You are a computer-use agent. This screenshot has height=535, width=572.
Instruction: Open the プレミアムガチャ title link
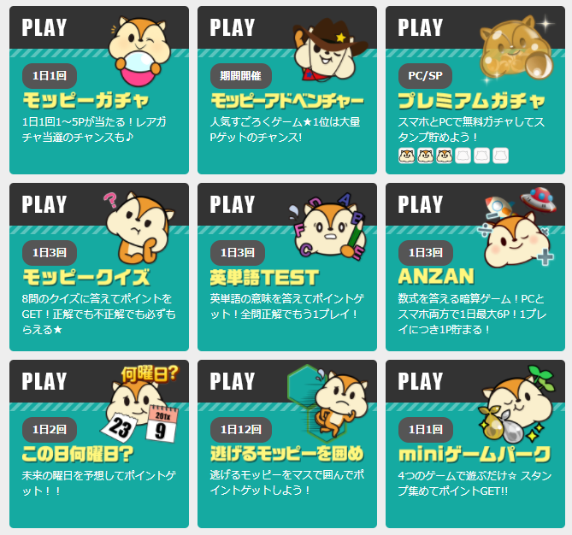[472, 101]
